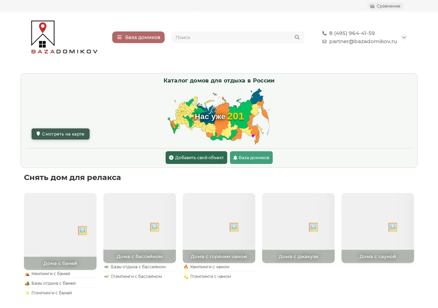This screenshot has width=438, height=308.
Task: Open Глэмпинги с бассейном link
Action: (136, 277)
